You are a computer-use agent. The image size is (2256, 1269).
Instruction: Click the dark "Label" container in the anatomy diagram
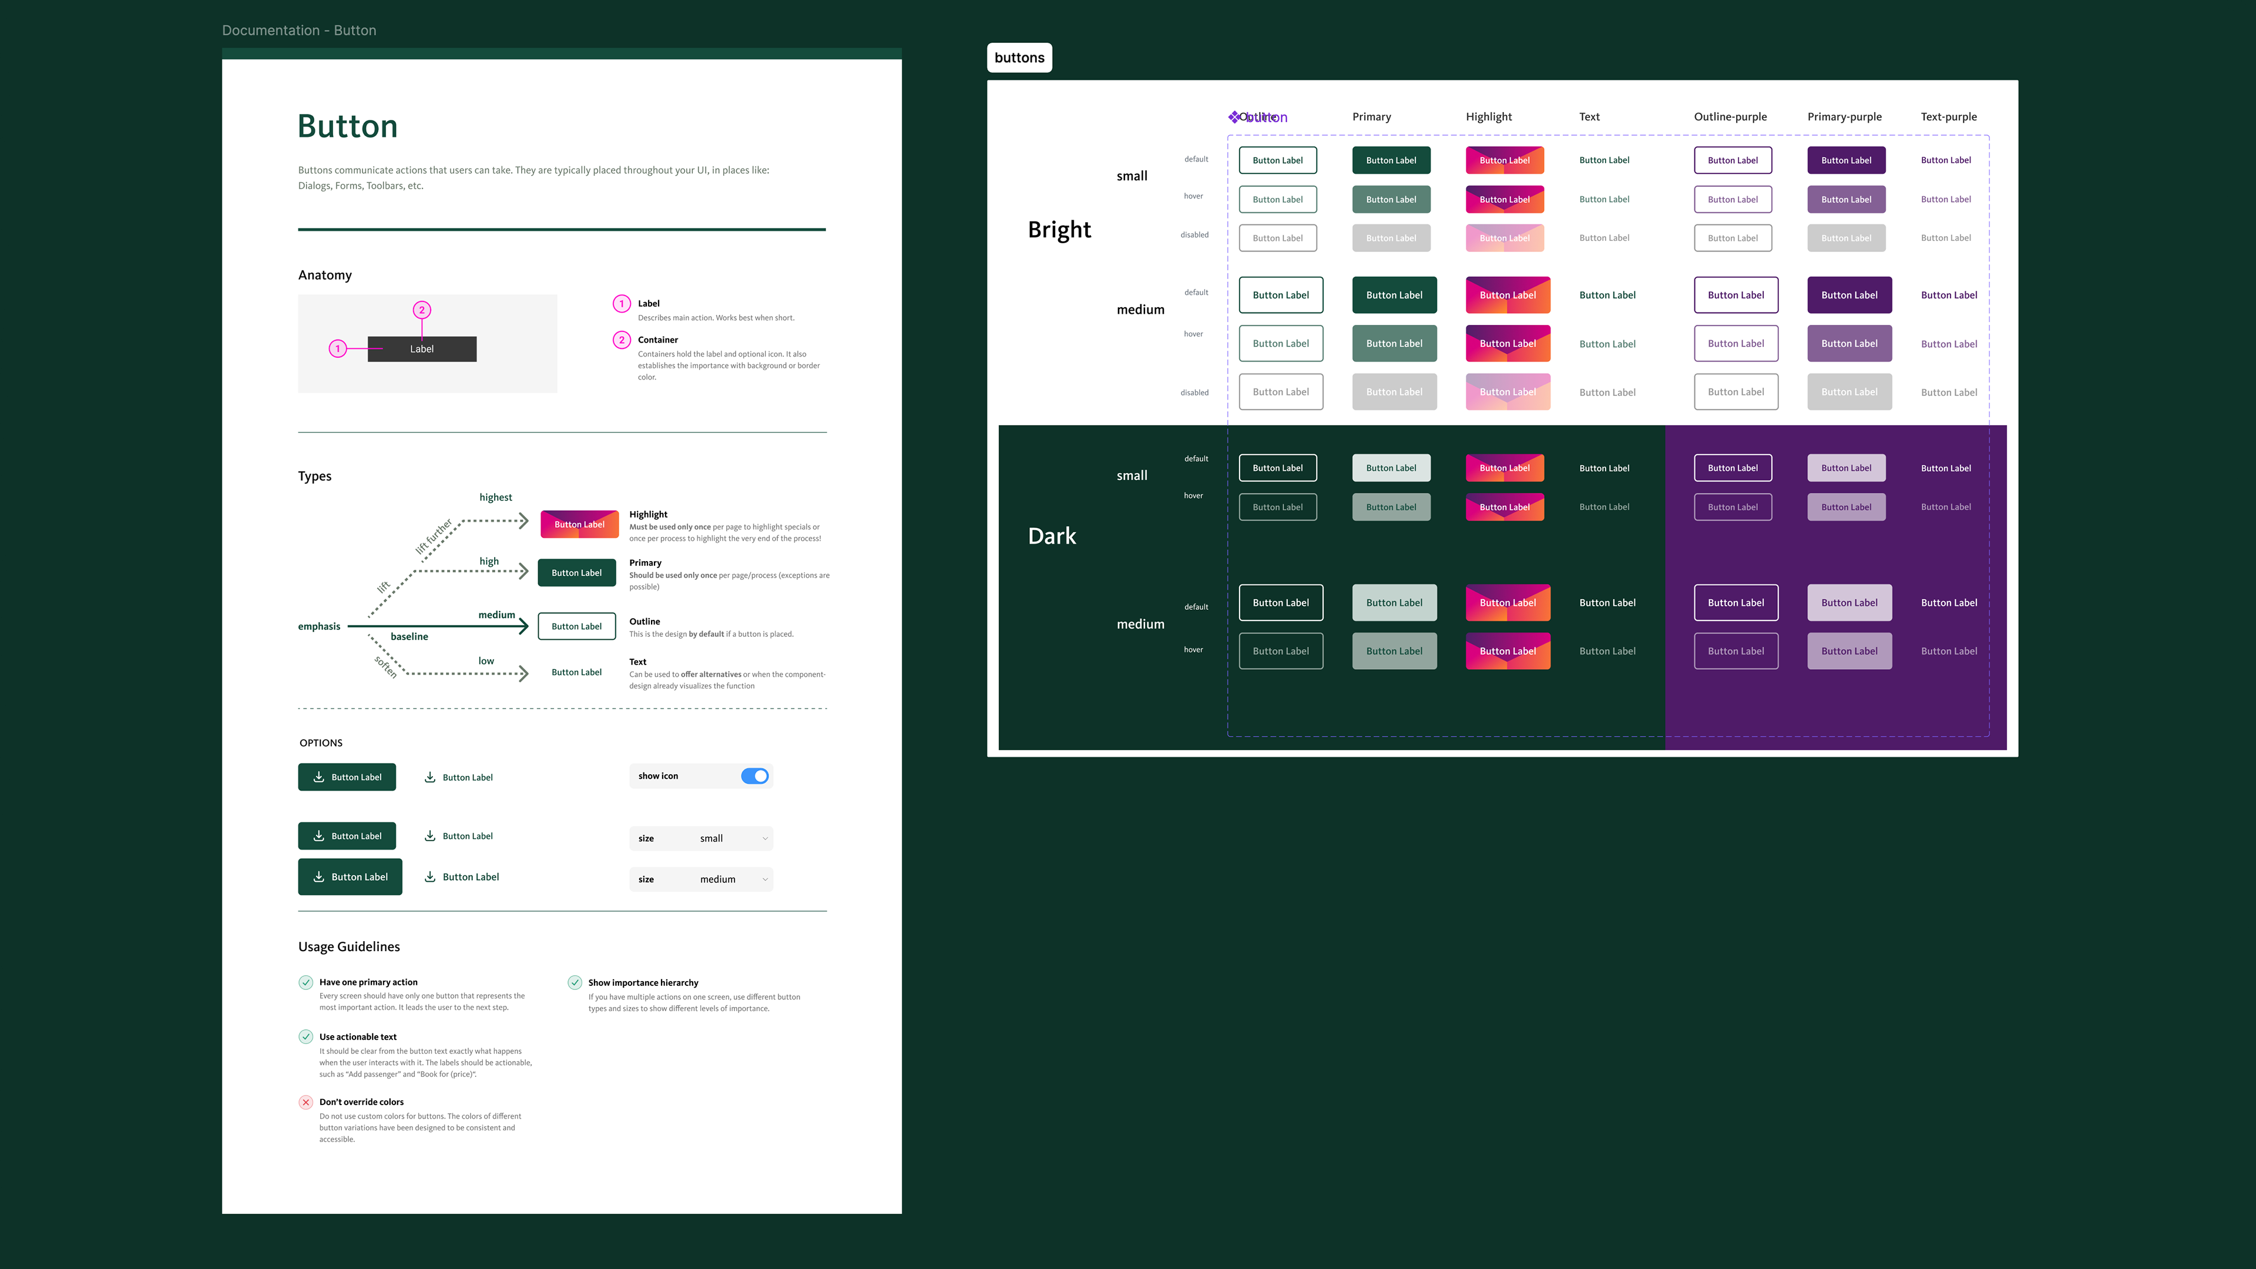click(x=422, y=348)
